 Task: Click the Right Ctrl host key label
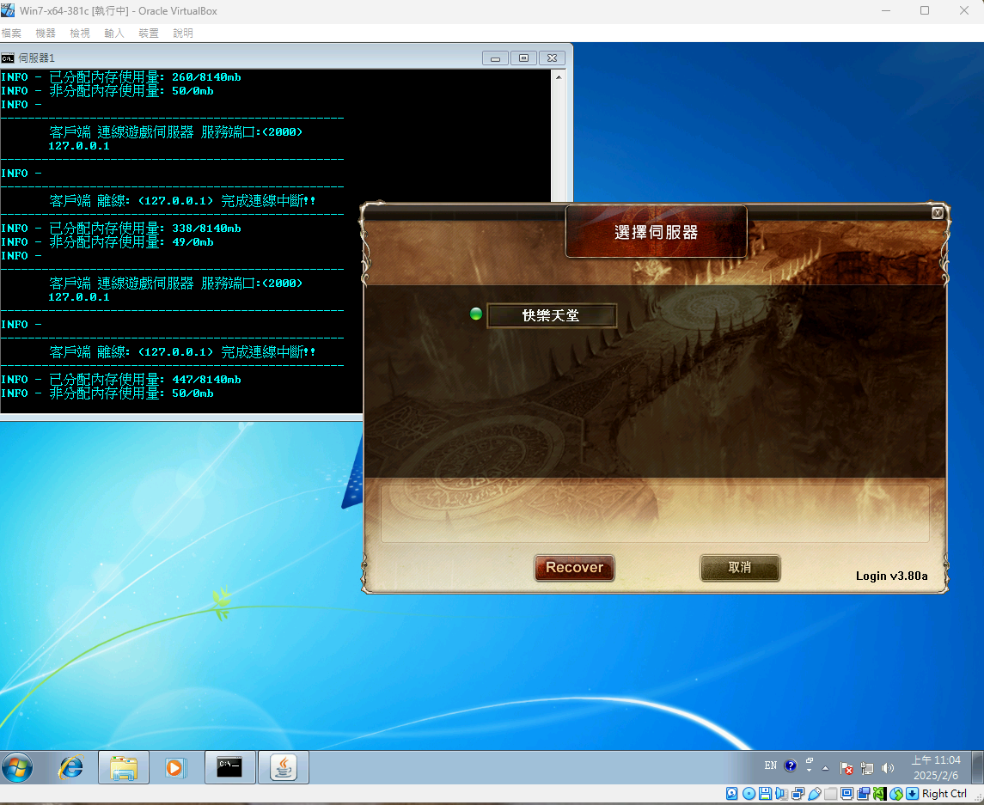coord(944,794)
